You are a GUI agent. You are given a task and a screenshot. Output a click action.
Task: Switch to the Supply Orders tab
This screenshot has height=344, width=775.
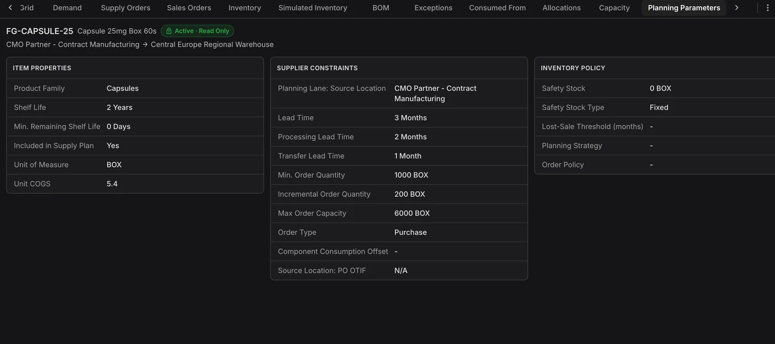pos(126,8)
